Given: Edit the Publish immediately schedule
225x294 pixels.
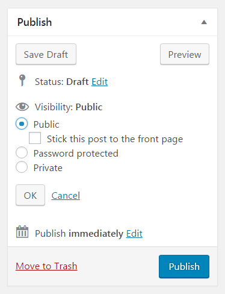Looking at the screenshot, I should (134, 233).
